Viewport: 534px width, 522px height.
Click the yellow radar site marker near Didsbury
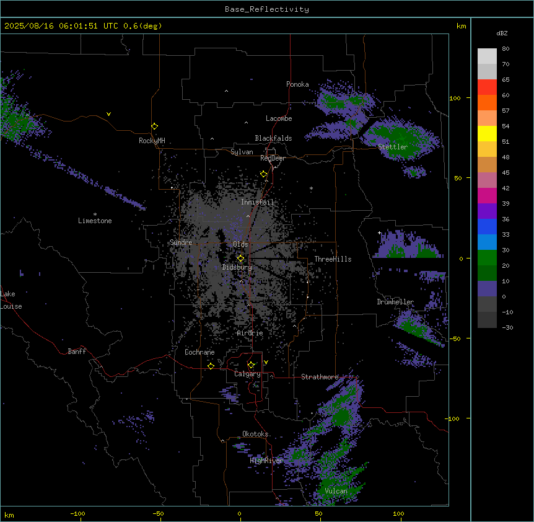click(x=240, y=259)
